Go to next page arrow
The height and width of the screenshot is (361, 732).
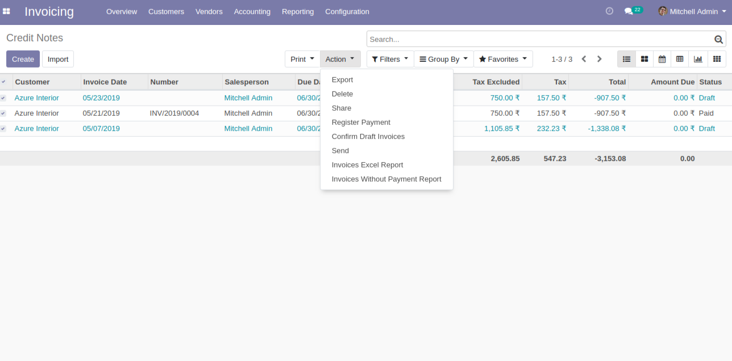[x=599, y=59]
